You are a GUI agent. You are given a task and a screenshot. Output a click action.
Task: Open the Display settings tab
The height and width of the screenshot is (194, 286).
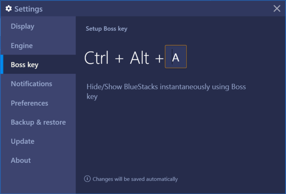click(x=38, y=26)
